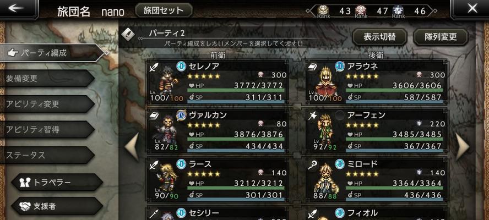Open the 旅団セット dropdown button
489x220 pixels.
(x=164, y=10)
